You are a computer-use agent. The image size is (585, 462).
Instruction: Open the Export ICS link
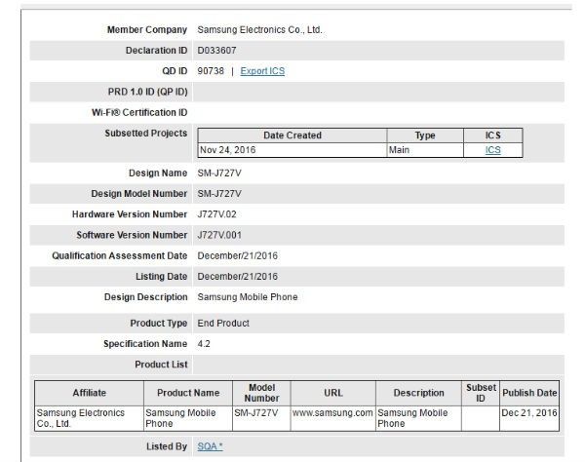pyautogui.click(x=262, y=71)
